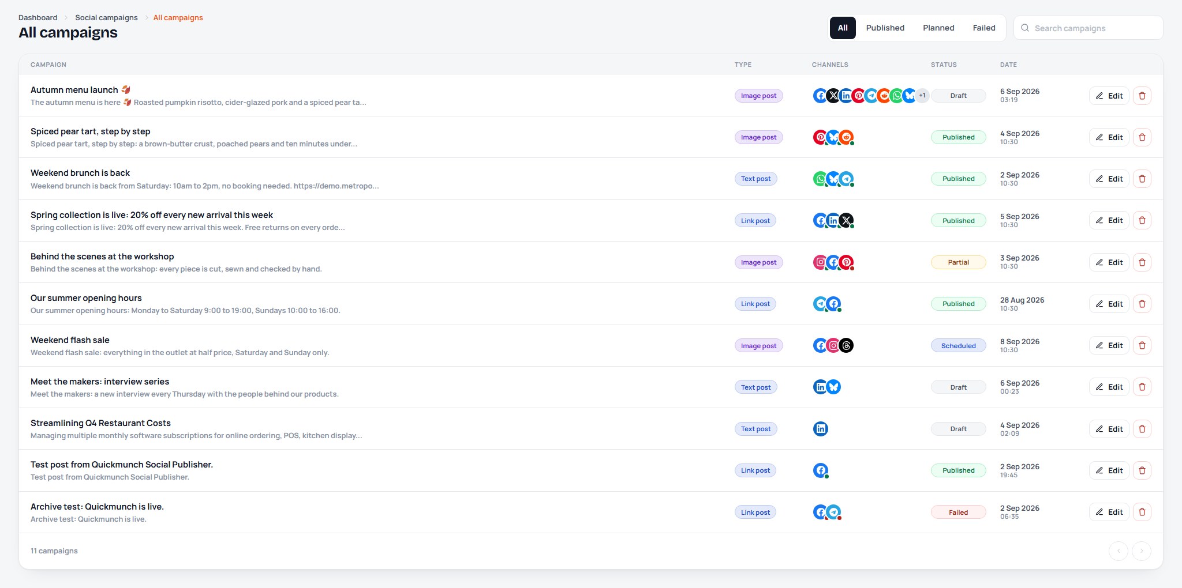This screenshot has width=1182, height=588.
Task: Remove the Behind the scenes campaign
Action: click(x=1142, y=262)
